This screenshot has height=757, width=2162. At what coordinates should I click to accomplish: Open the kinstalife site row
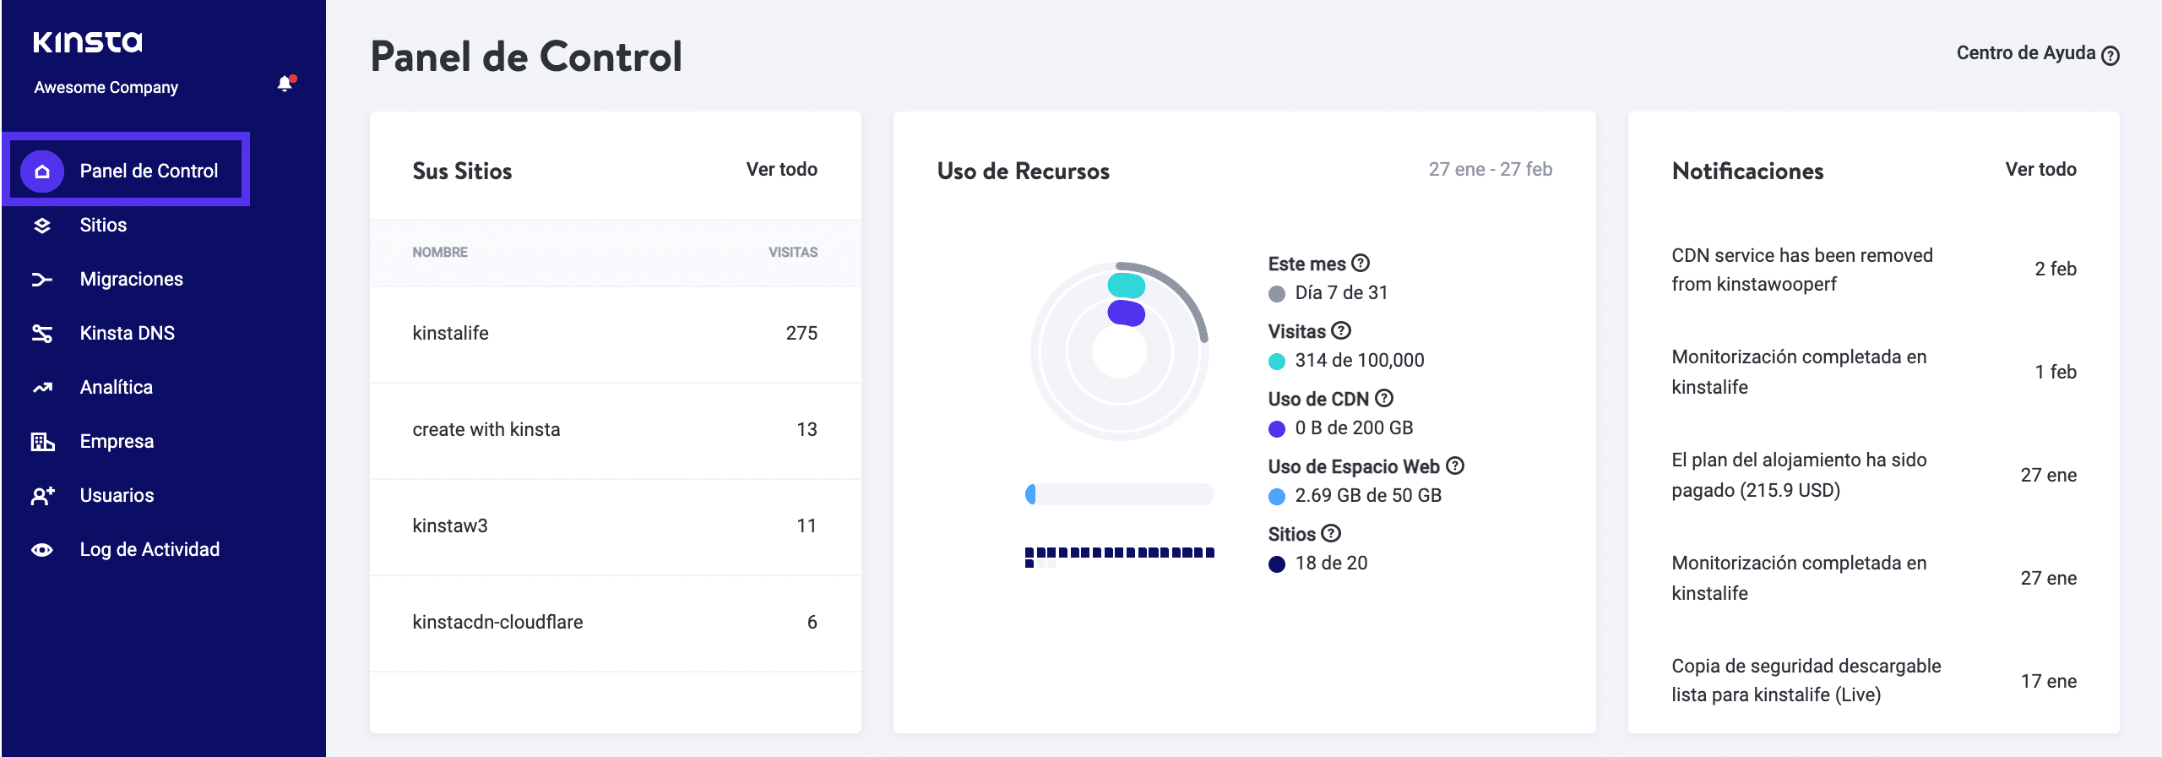(x=450, y=334)
